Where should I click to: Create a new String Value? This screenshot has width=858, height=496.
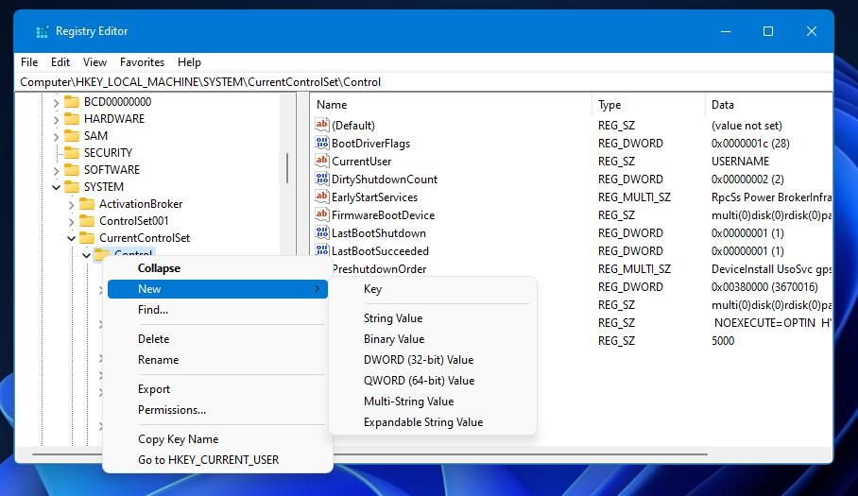pyautogui.click(x=433, y=318)
